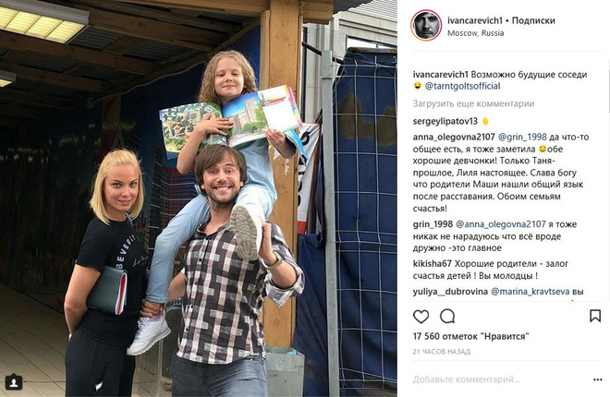Open the 21 часов назад timestamp link
The width and height of the screenshot is (610, 397).
[x=441, y=352]
